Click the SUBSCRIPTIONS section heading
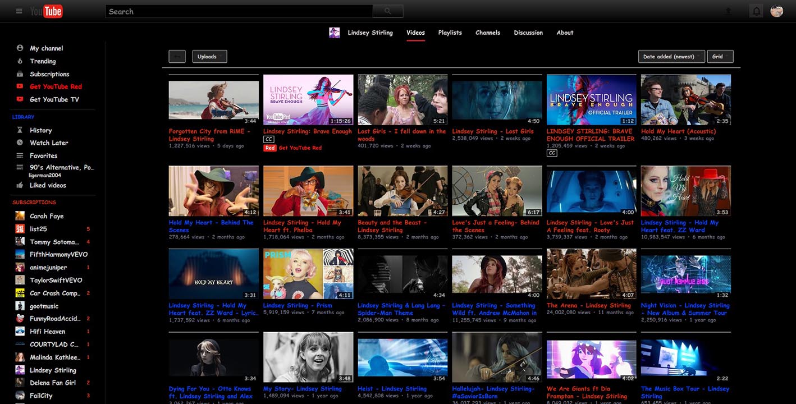The height and width of the screenshot is (404, 796). click(x=34, y=202)
